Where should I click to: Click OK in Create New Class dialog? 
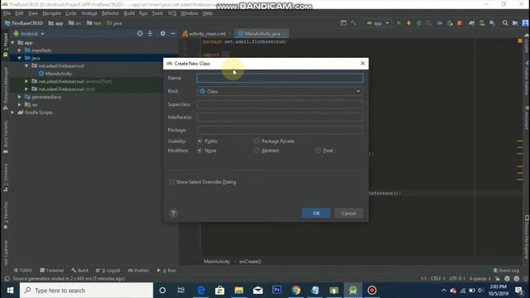(316, 214)
